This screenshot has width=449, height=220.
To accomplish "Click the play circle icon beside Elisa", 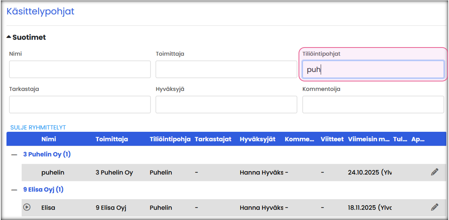I will (x=27, y=207).
